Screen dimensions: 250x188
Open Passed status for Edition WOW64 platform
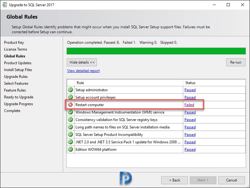click(190, 150)
